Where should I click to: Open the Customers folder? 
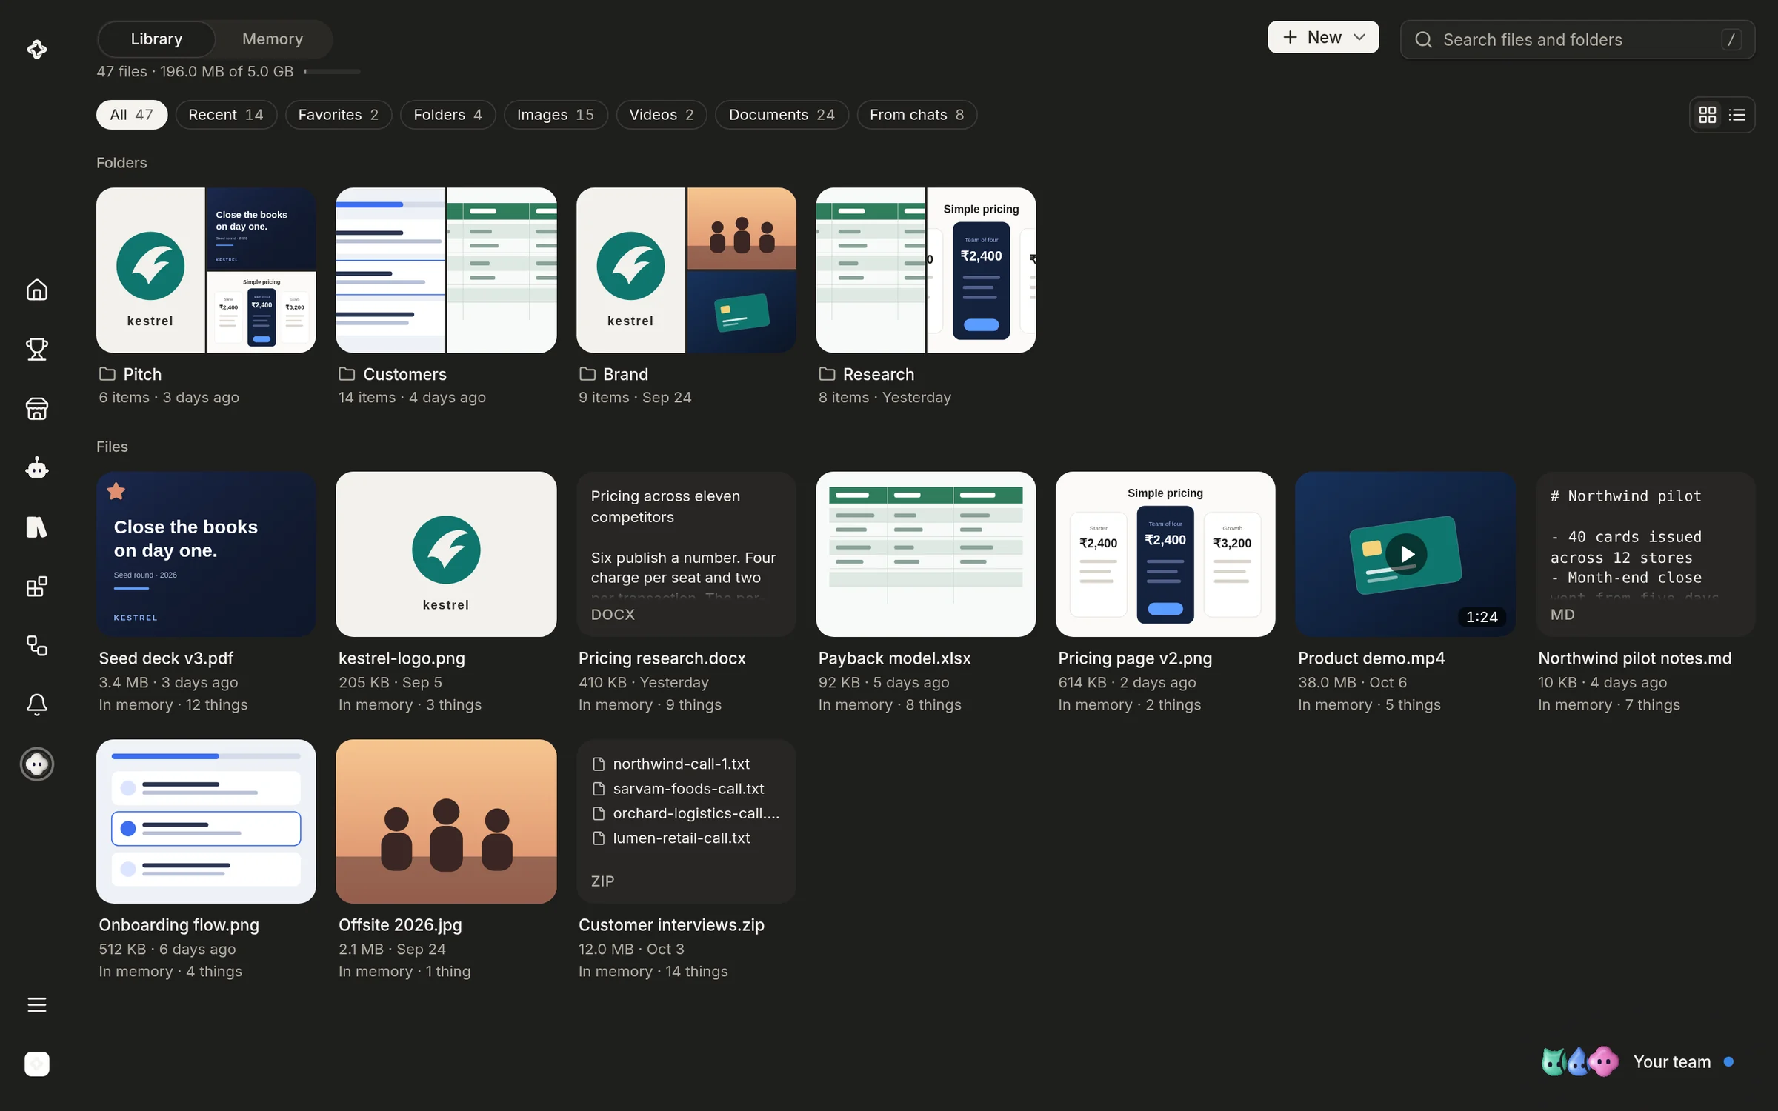[x=446, y=270]
